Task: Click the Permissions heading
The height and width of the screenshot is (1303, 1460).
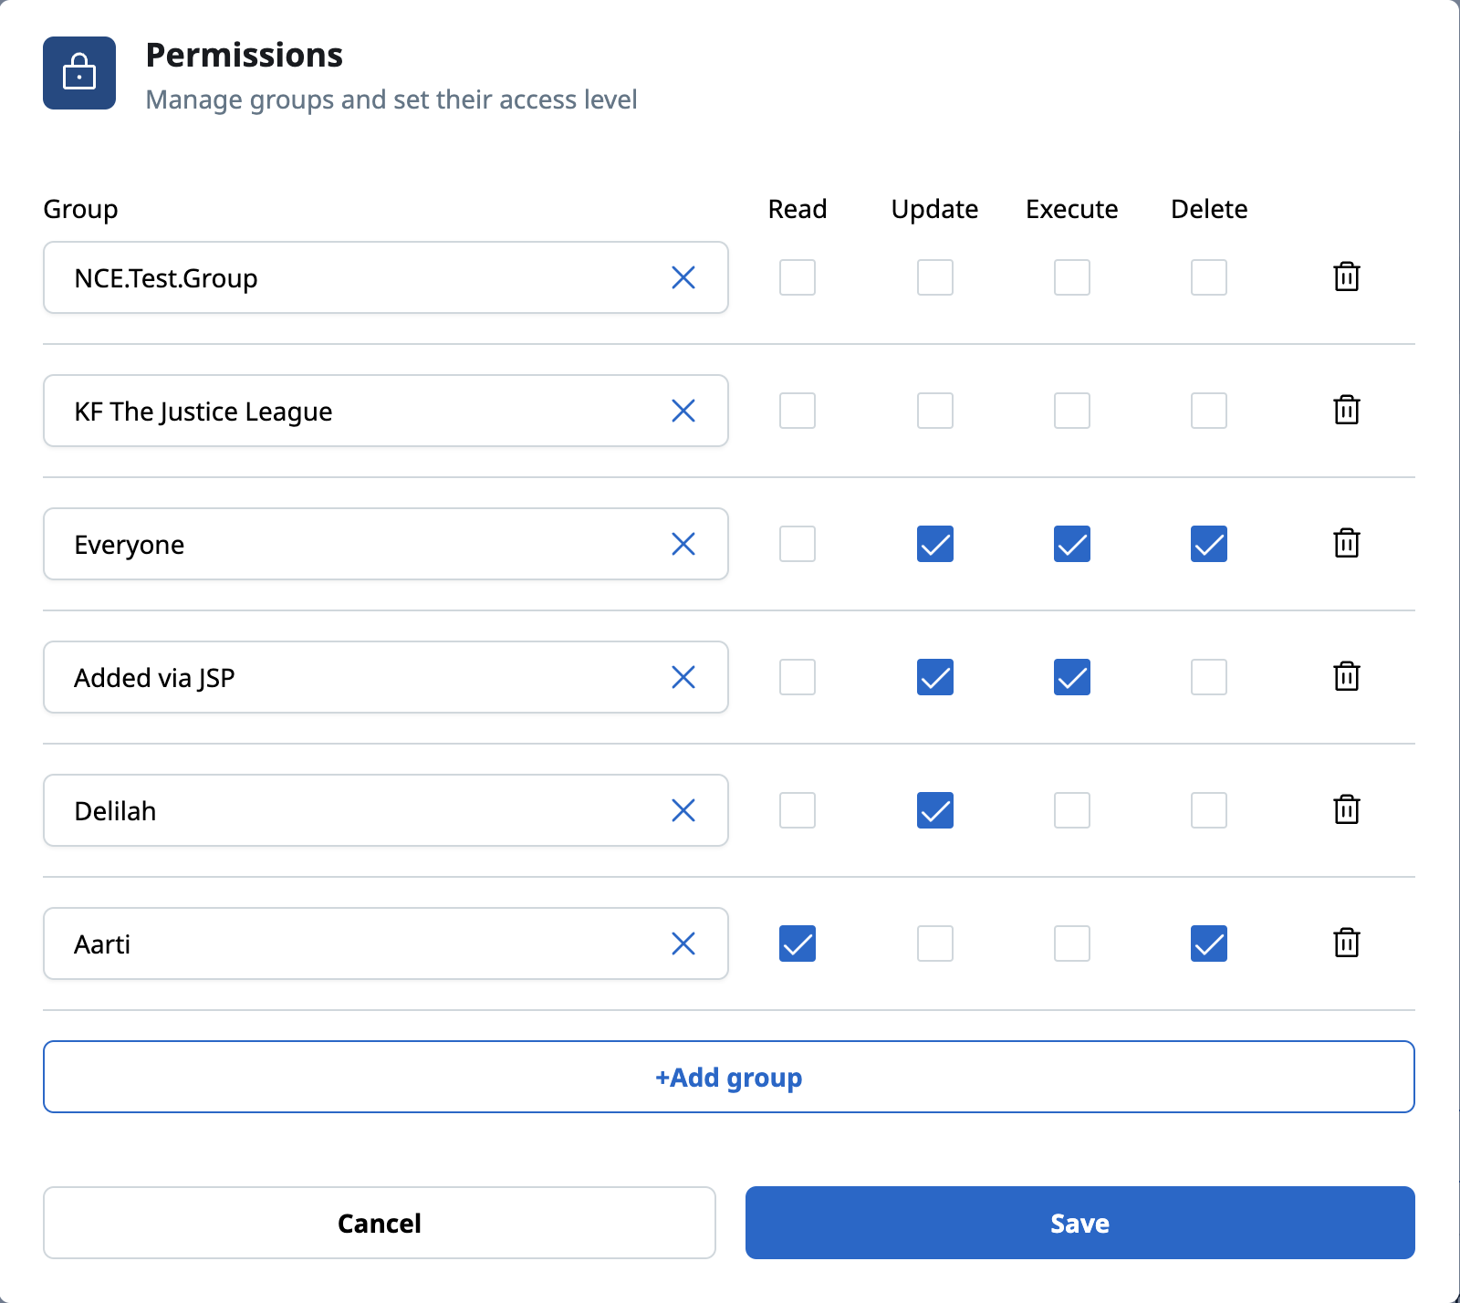Action: (245, 55)
